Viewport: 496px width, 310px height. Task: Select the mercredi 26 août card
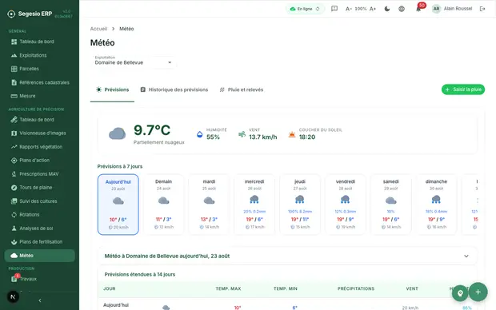tap(254, 205)
